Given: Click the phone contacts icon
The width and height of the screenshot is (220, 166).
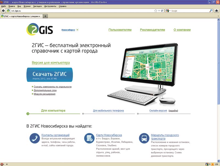Looking at the screenshot, I should coord(35,138).
